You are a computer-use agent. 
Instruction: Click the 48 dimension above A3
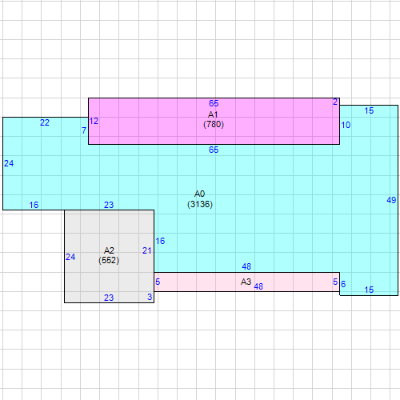click(x=246, y=266)
